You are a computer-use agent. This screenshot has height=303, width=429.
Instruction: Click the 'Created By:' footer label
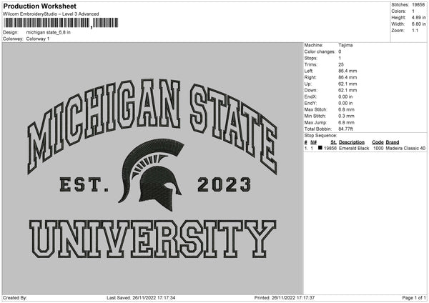click(x=15, y=298)
